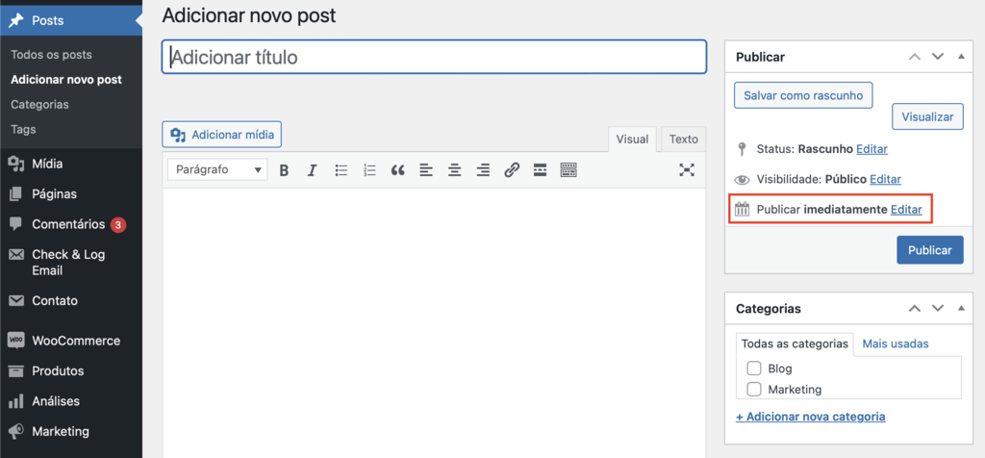The width and height of the screenshot is (985, 458).
Task: Move Categorias box down arrow
Action: [938, 309]
